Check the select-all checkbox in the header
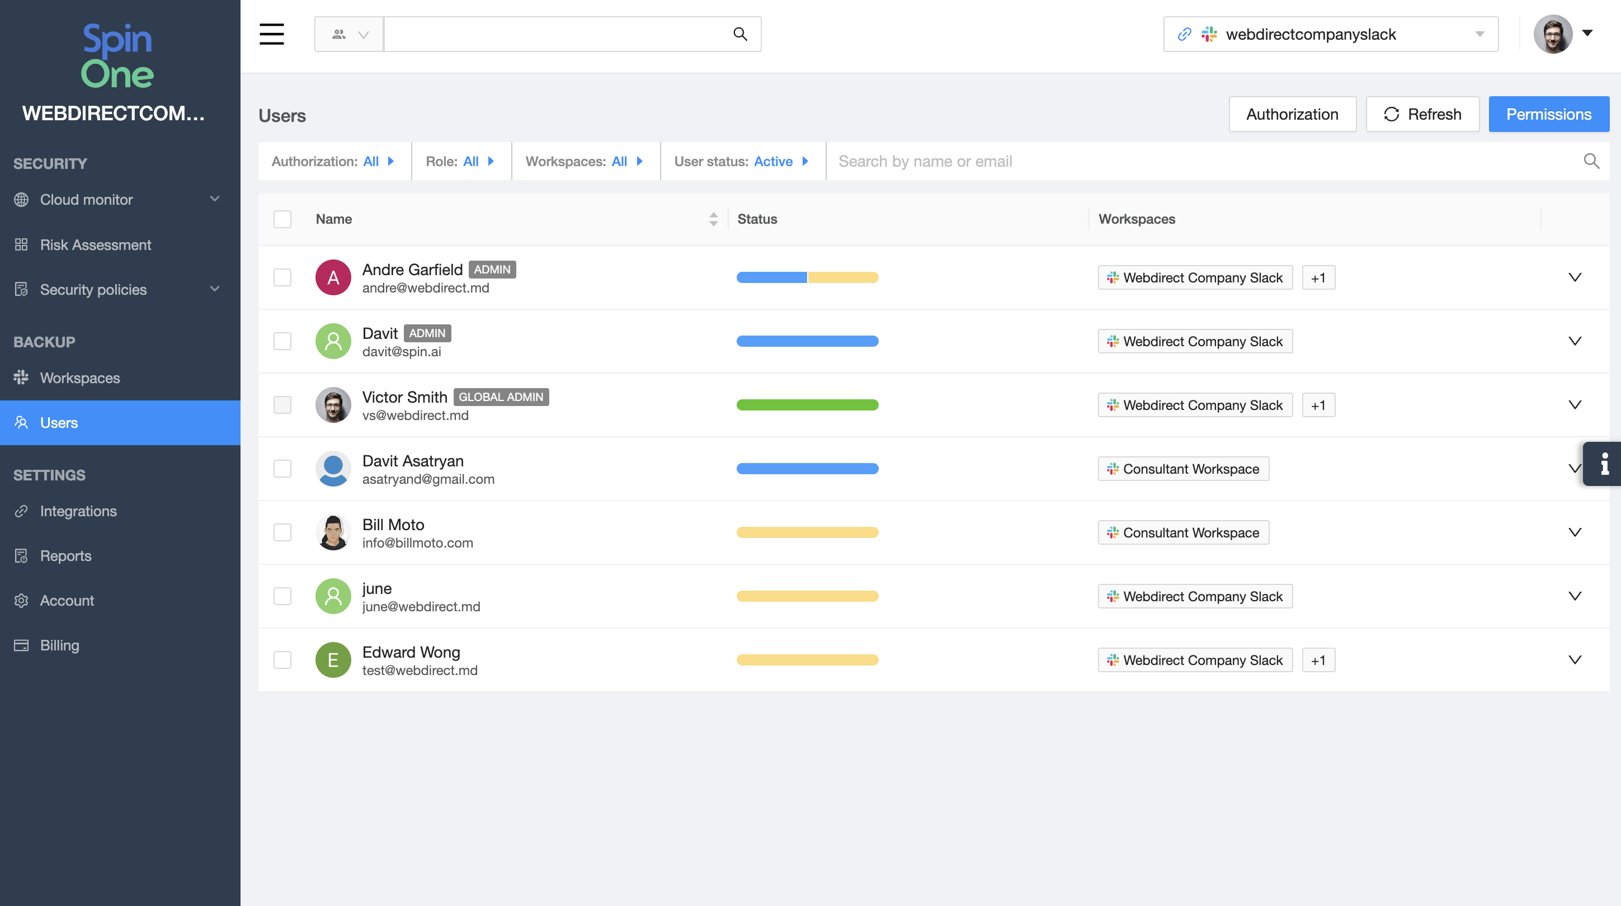Screen dimensions: 1621x906 click(x=282, y=219)
